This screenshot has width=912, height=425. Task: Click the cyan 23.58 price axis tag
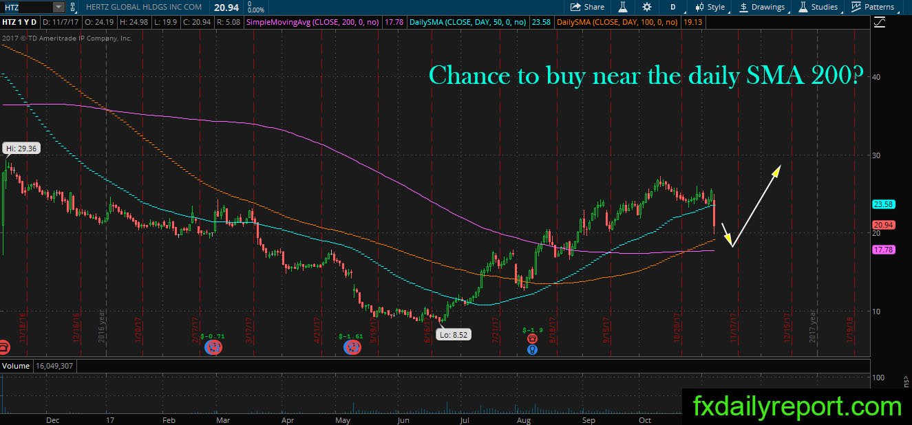882,204
